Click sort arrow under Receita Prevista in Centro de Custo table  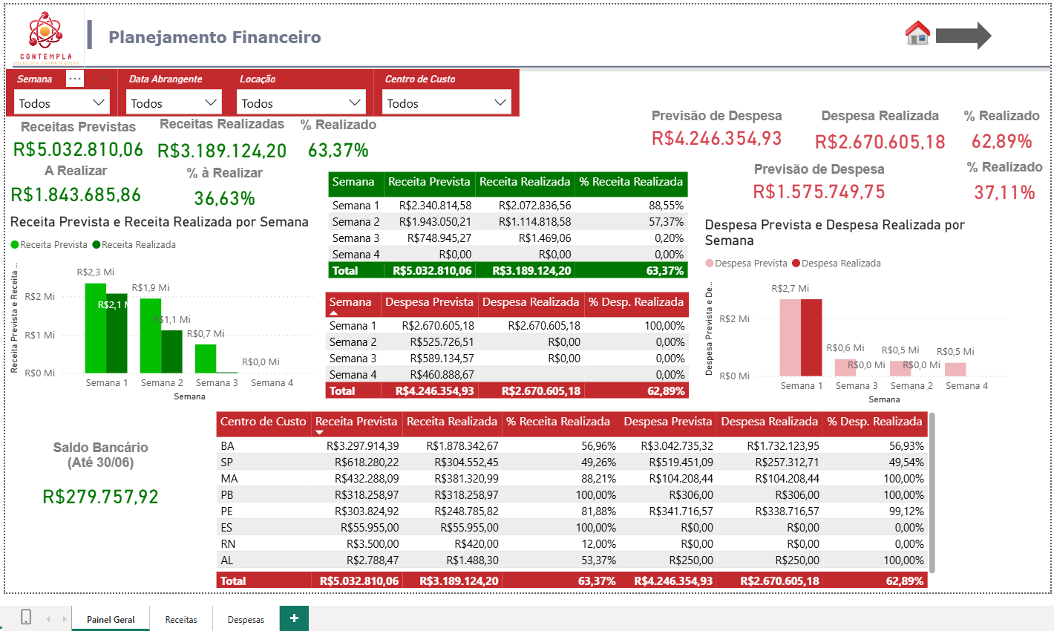pyautogui.click(x=320, y=432)
